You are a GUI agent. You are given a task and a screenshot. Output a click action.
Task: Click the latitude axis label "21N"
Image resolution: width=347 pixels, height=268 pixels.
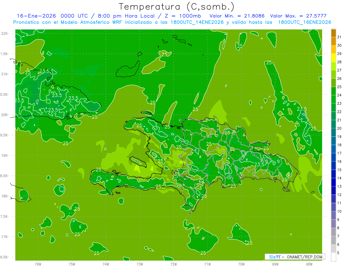coord(5,74)
